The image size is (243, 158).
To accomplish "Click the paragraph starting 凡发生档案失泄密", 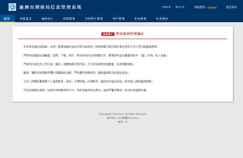I will [x=85, y=90].
